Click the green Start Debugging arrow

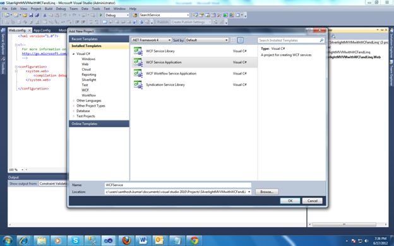click(101, 15)
